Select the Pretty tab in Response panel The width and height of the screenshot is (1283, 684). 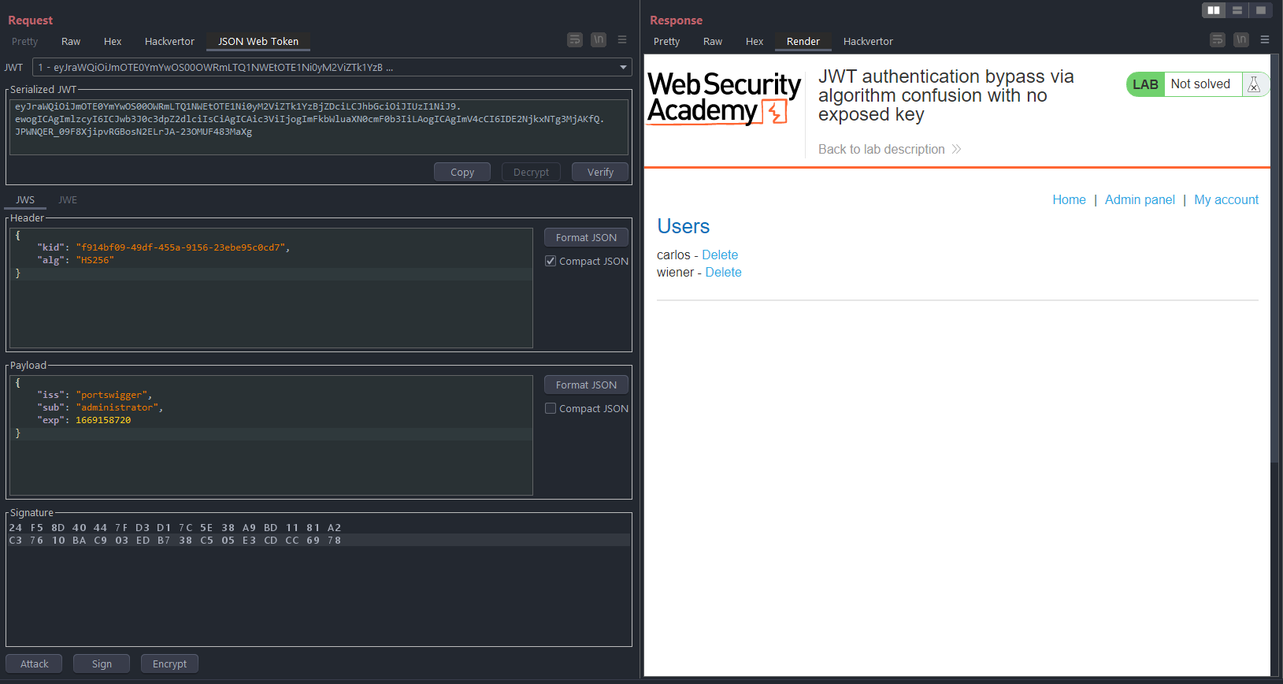pyautogui.click(x=666, y=42)
